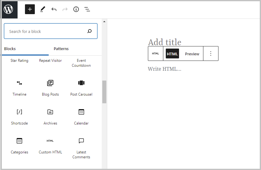Open block options three-dot menu
Image resolution: width=261 pixels, height=170 pixels.
[x=211, y=53]
